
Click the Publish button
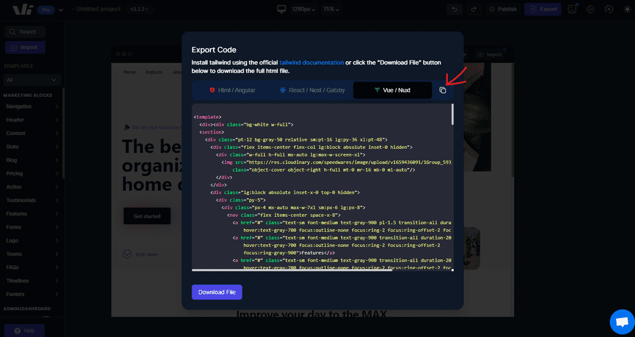[x=502, y=9]
